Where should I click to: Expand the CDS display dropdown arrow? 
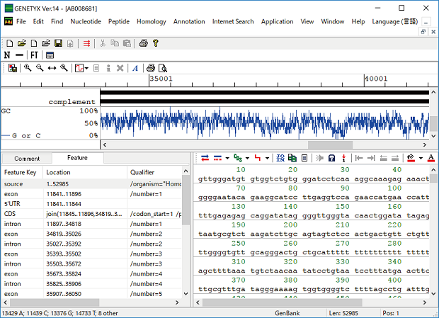(x=249, y=157)
